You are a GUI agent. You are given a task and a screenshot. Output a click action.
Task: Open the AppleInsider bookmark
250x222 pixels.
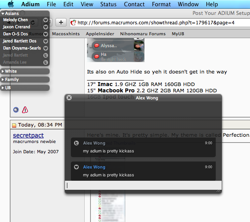click(100, 34)
